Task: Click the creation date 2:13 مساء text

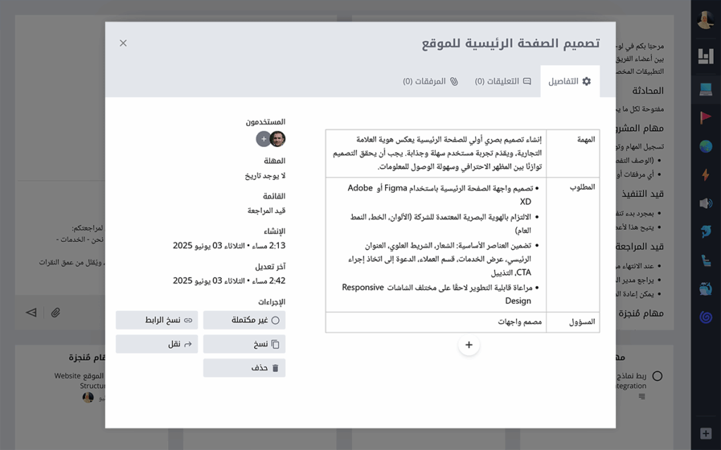Action: pos(229,245)
